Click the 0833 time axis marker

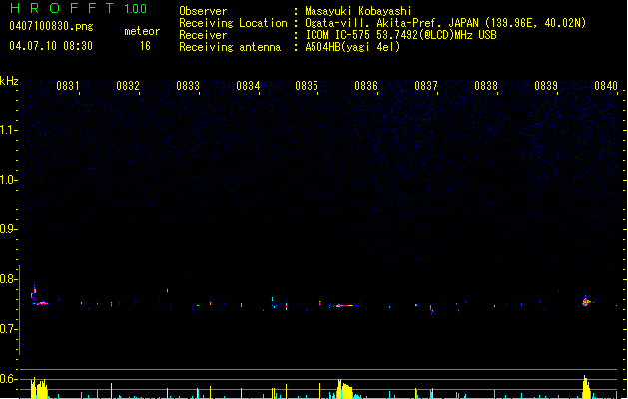click(188, 86)
